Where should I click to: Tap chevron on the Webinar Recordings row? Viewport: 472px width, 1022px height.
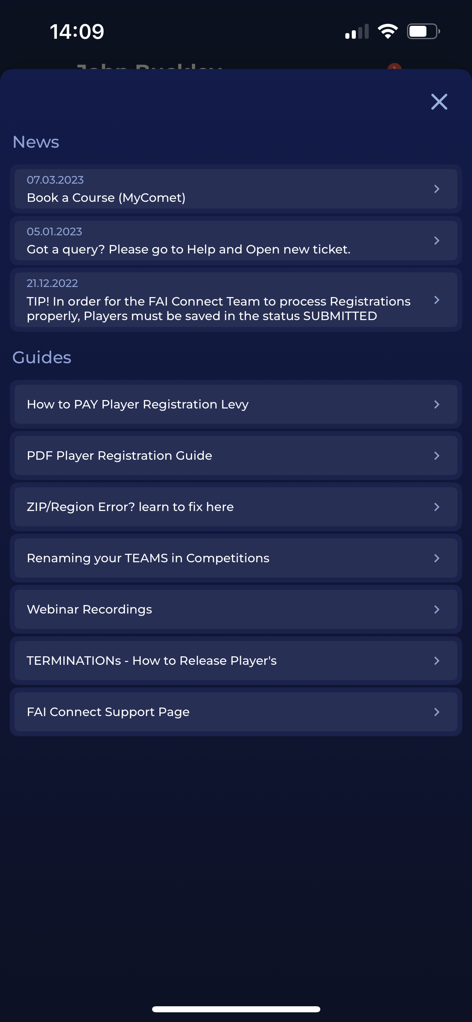[436, 609]
